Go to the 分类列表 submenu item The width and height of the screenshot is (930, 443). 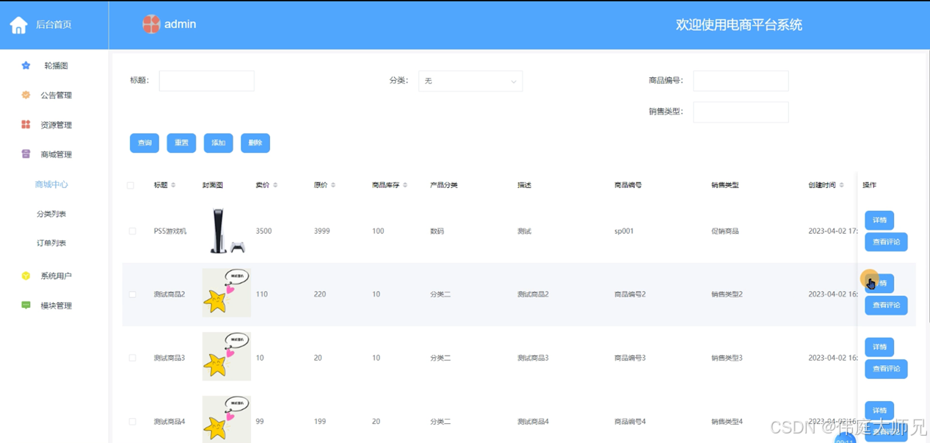51,214
